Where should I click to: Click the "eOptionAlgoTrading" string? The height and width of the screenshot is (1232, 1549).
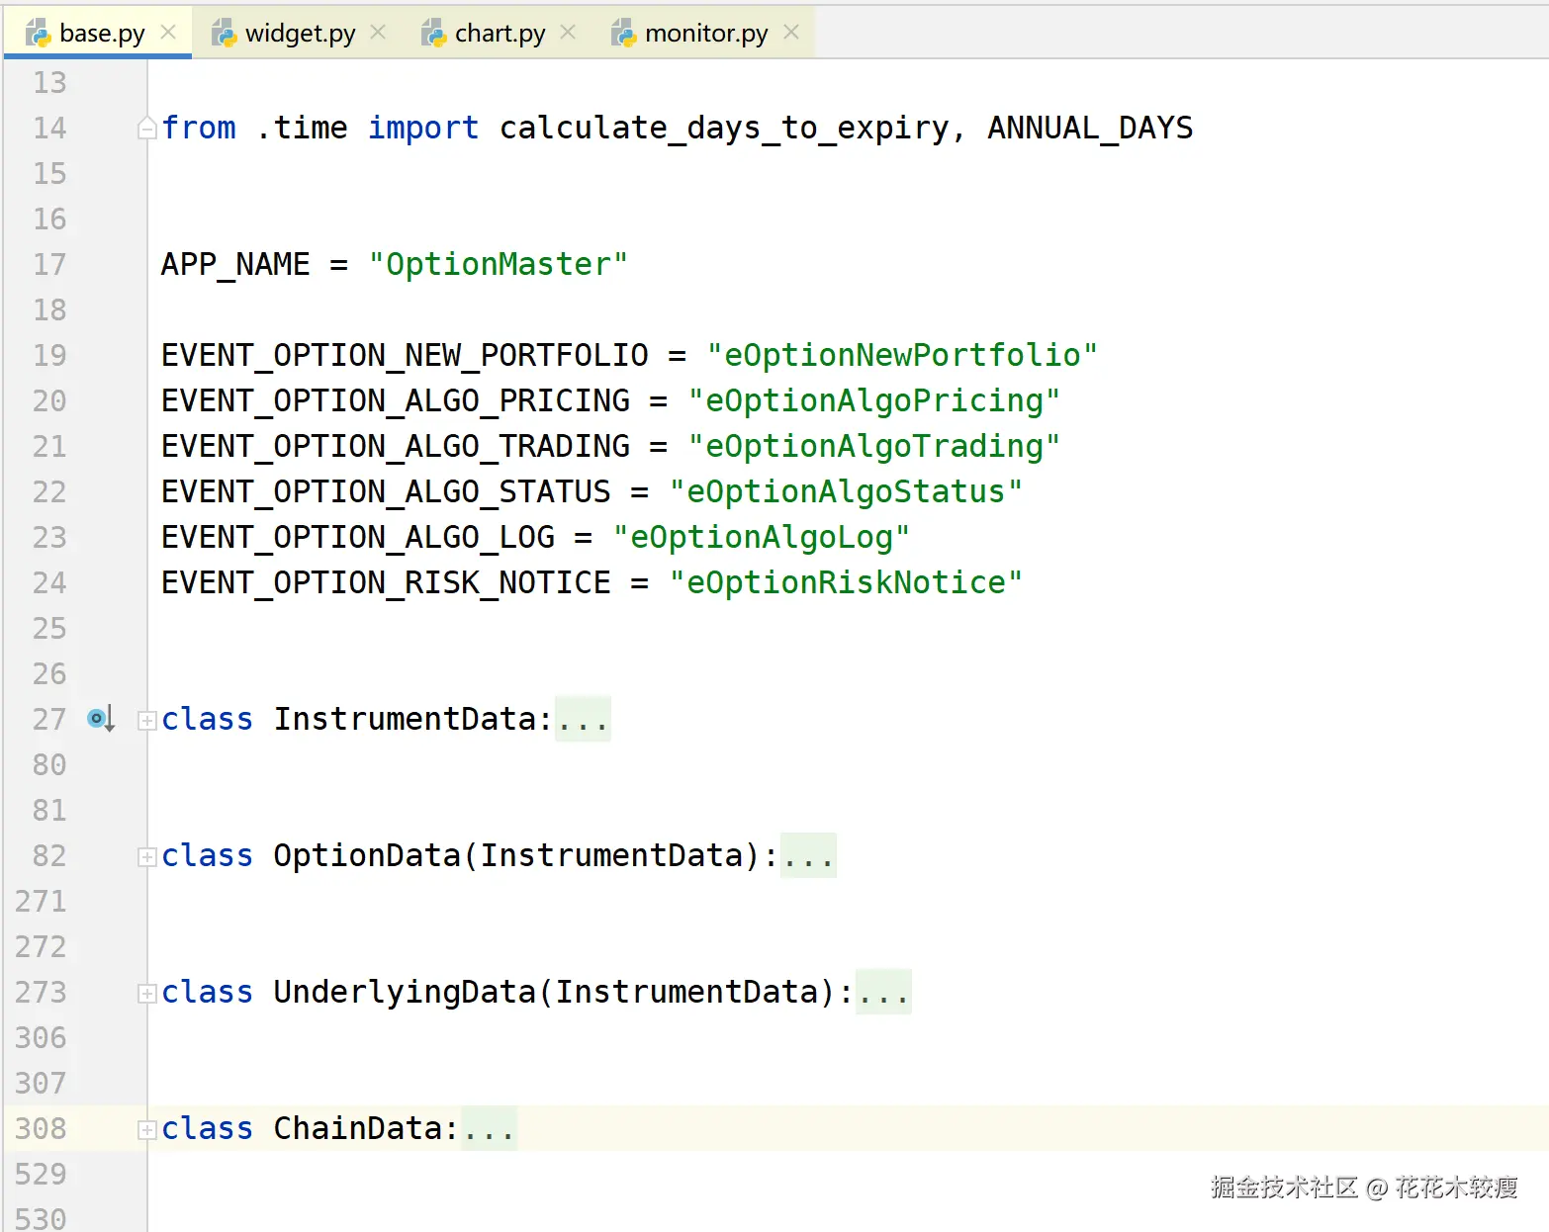874,446
